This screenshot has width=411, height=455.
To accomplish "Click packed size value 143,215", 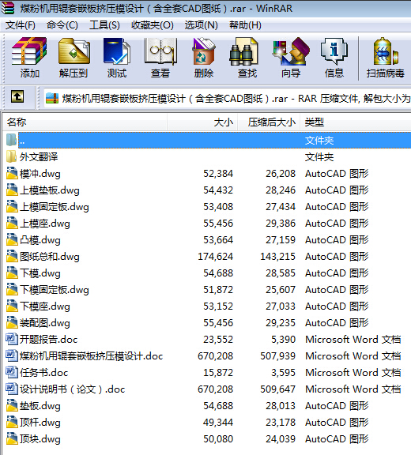I will 277,257.
